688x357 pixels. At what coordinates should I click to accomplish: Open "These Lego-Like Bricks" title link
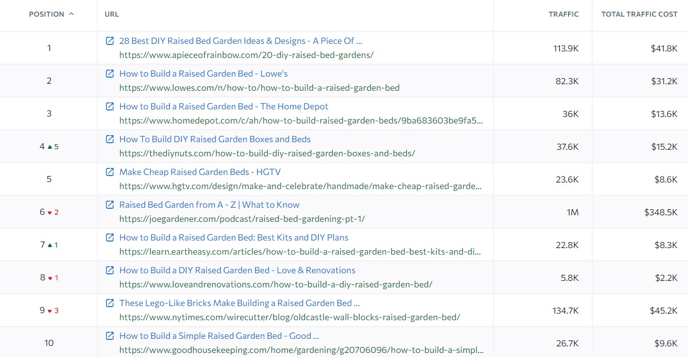(x=240, y=303)
